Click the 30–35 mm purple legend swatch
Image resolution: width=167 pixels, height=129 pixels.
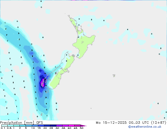pyautogui.click(x=59, y=126)
